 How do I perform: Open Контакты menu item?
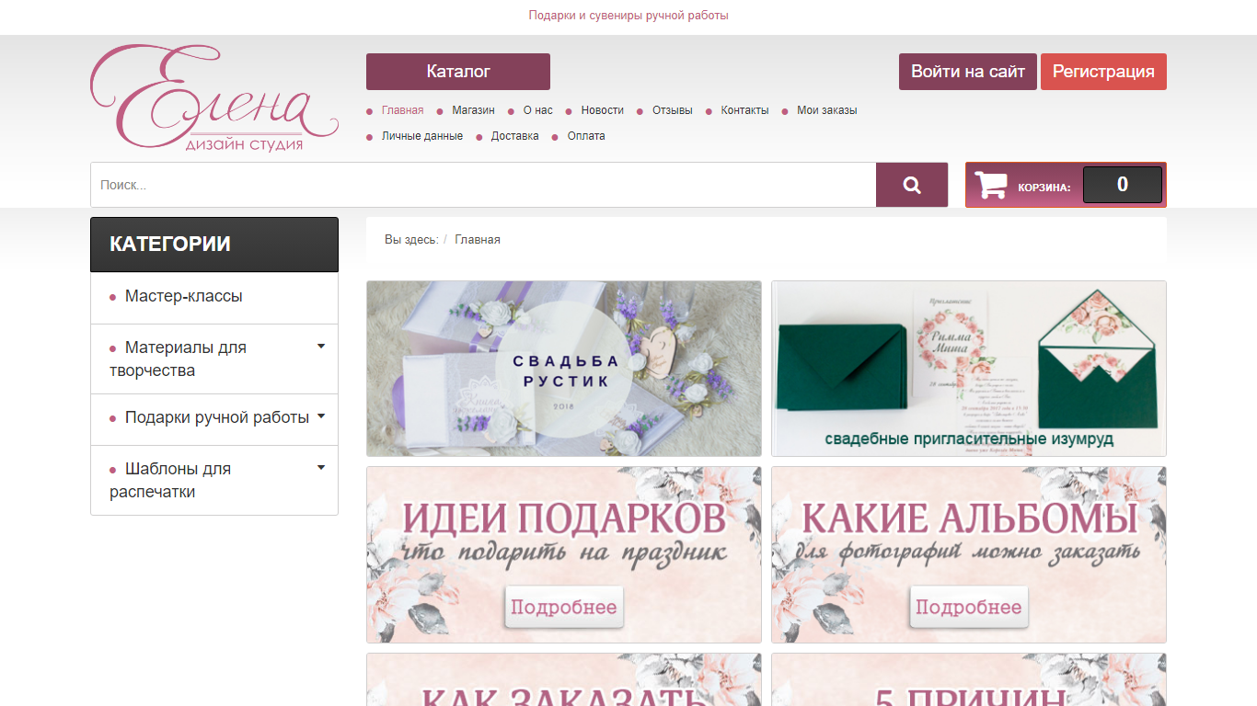click(744, 110)
